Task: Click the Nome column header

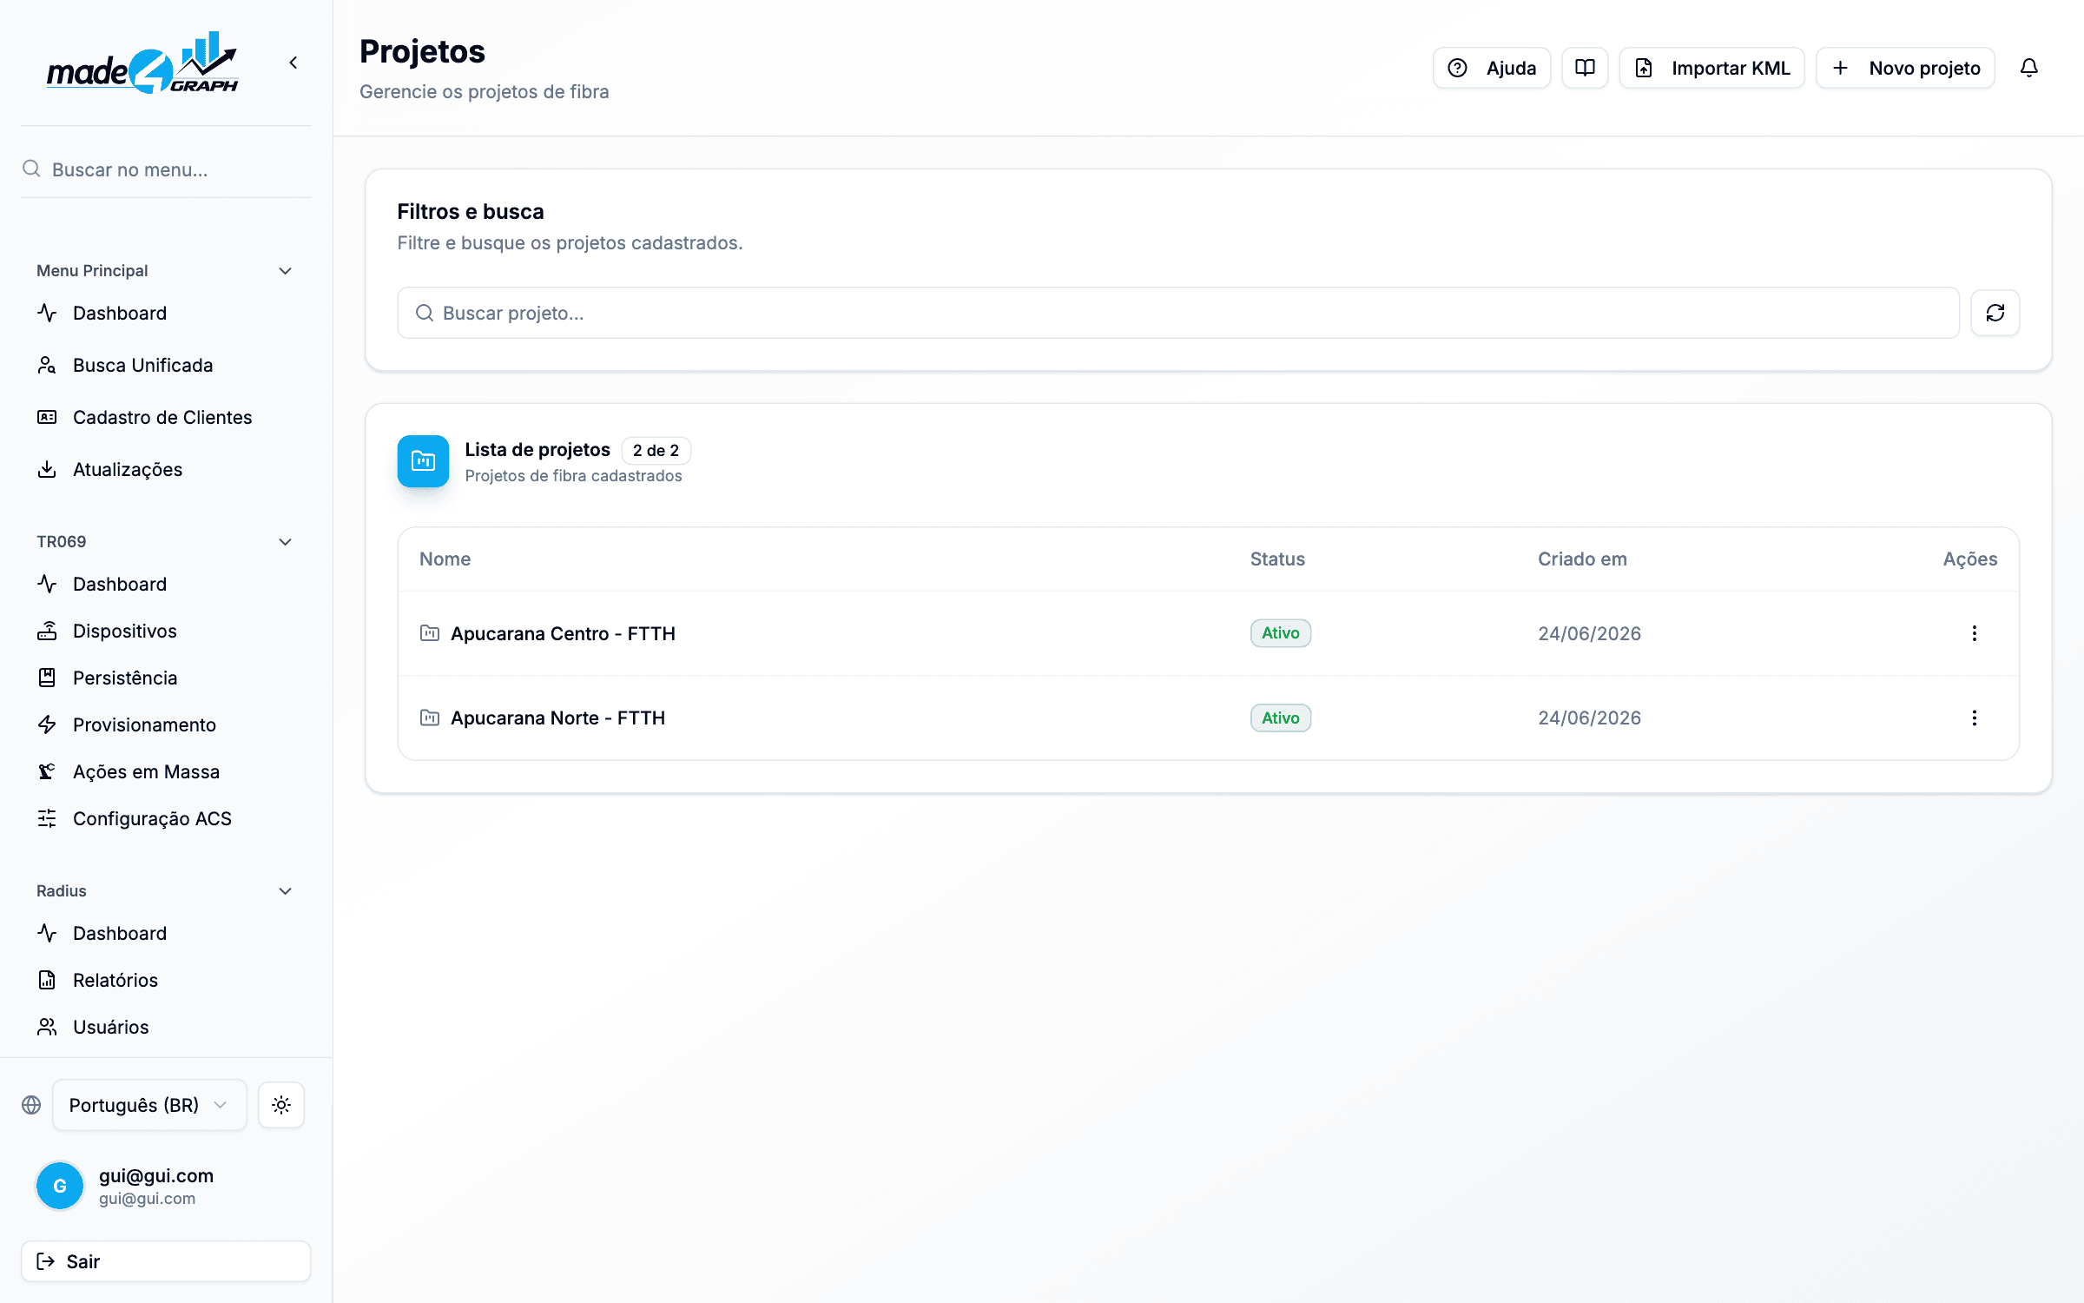Action: point(445,559)
